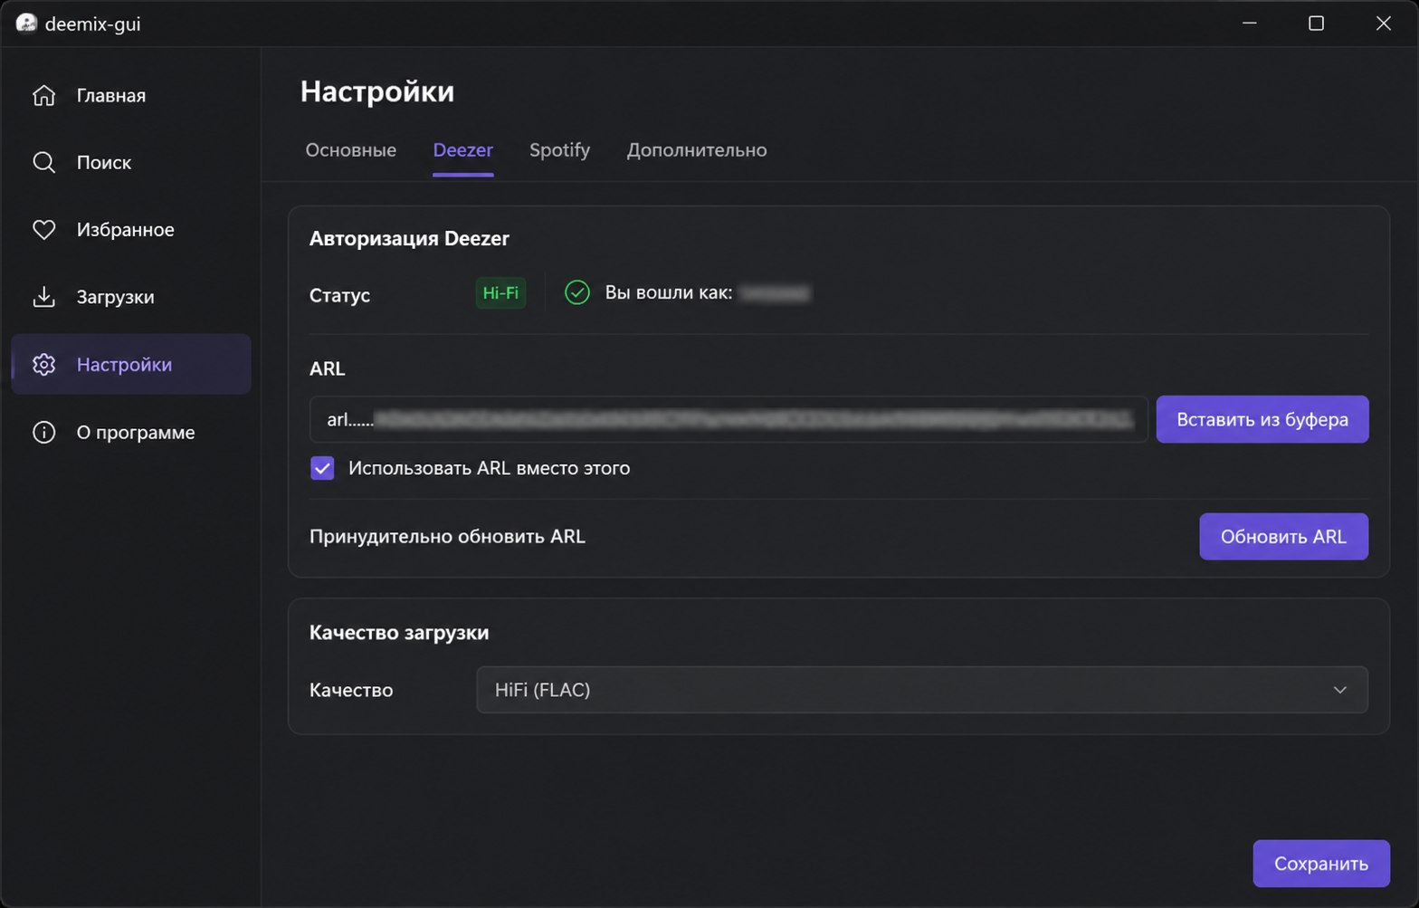Maximize the deemix-gui window
The image size is (1419, 908).
pyautogui.click(x=1317, y=24)
